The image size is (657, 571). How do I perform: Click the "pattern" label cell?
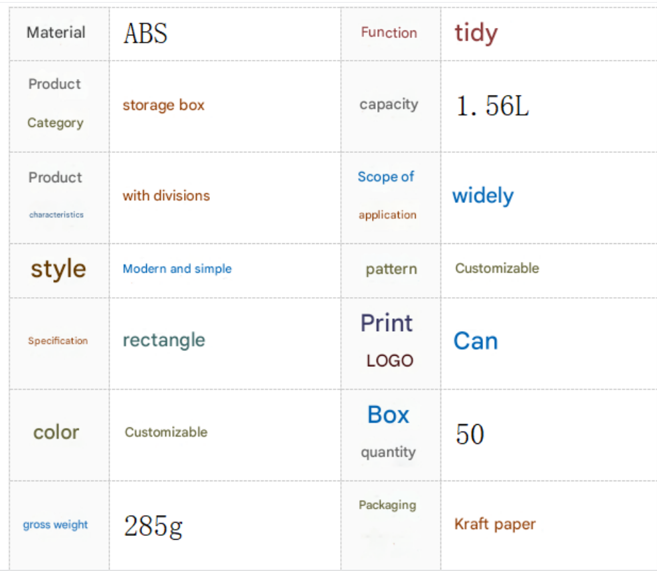[x=391, y=269]
